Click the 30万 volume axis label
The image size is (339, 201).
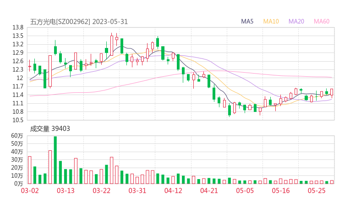[x=17, y=159]
